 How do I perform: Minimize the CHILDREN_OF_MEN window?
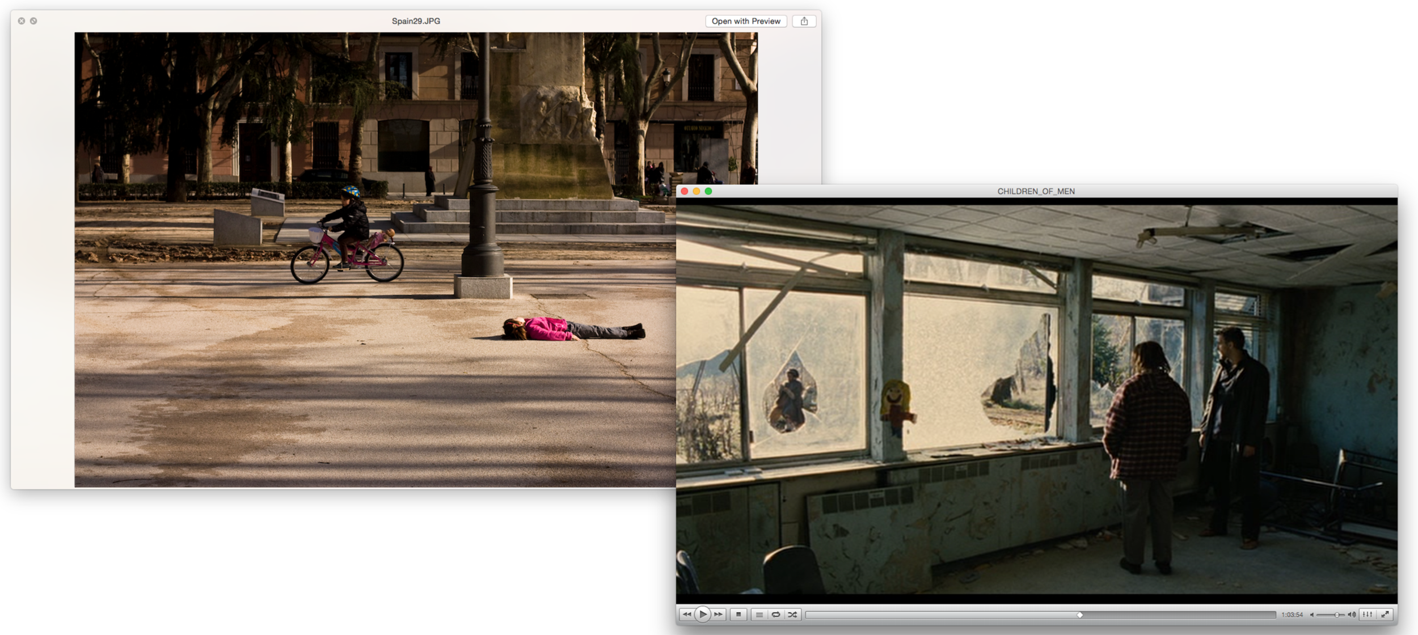tap(697, 191)
